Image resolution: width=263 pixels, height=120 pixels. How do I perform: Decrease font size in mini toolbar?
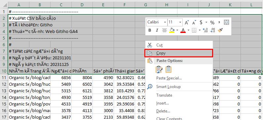[194, 22]
